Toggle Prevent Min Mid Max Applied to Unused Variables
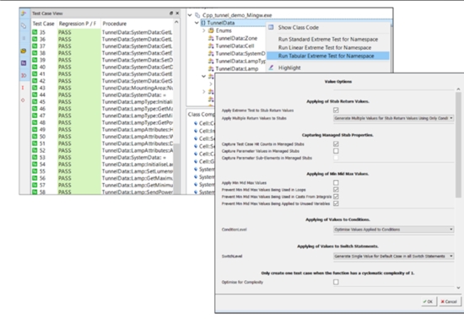This screenshot has width=464, height=319. click(336, 203)
